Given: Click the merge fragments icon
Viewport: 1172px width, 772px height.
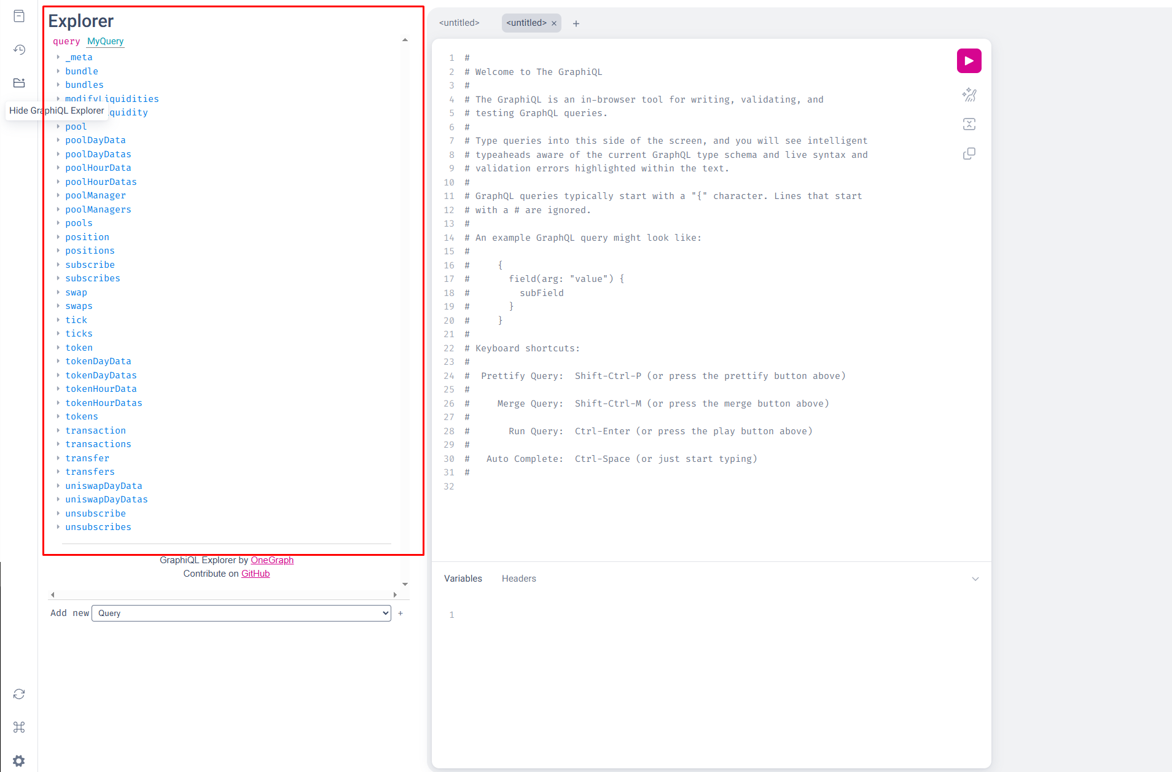Looking at the screenshot, I should point(969,124).
